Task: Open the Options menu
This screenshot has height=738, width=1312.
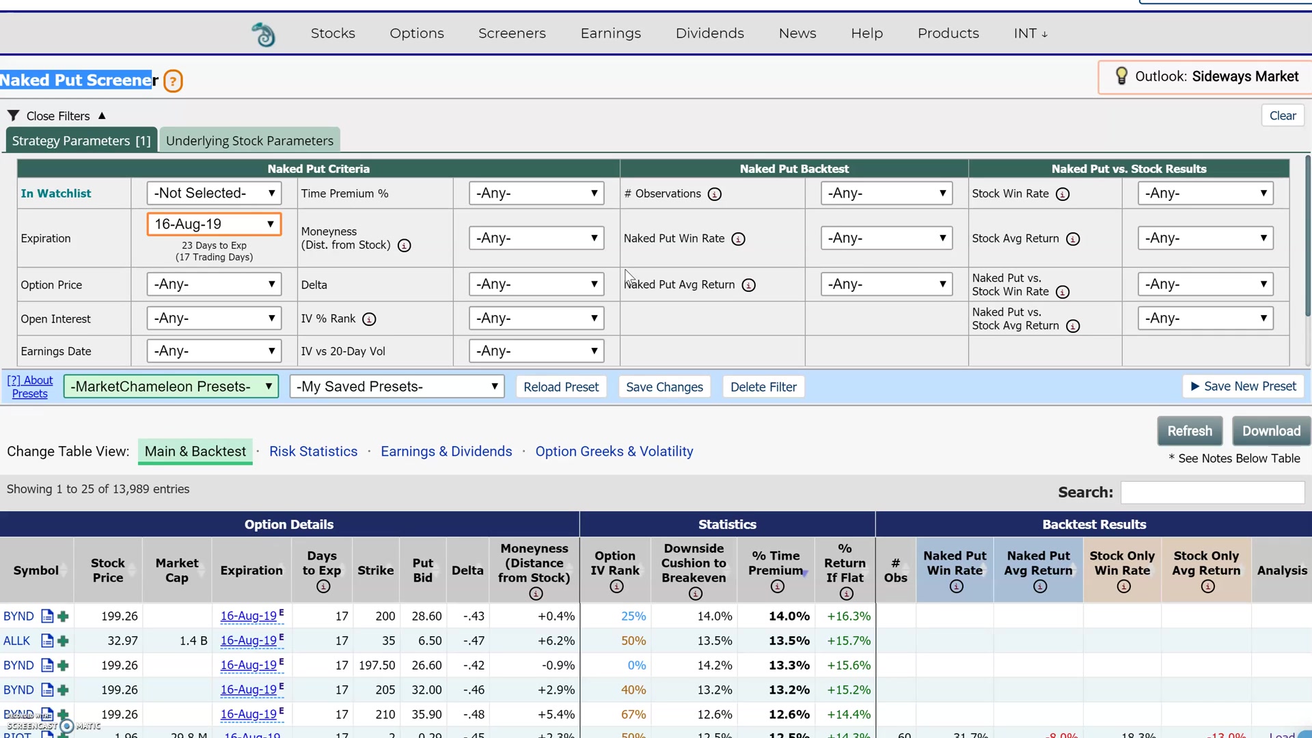Action: click(x=417, y=33)
